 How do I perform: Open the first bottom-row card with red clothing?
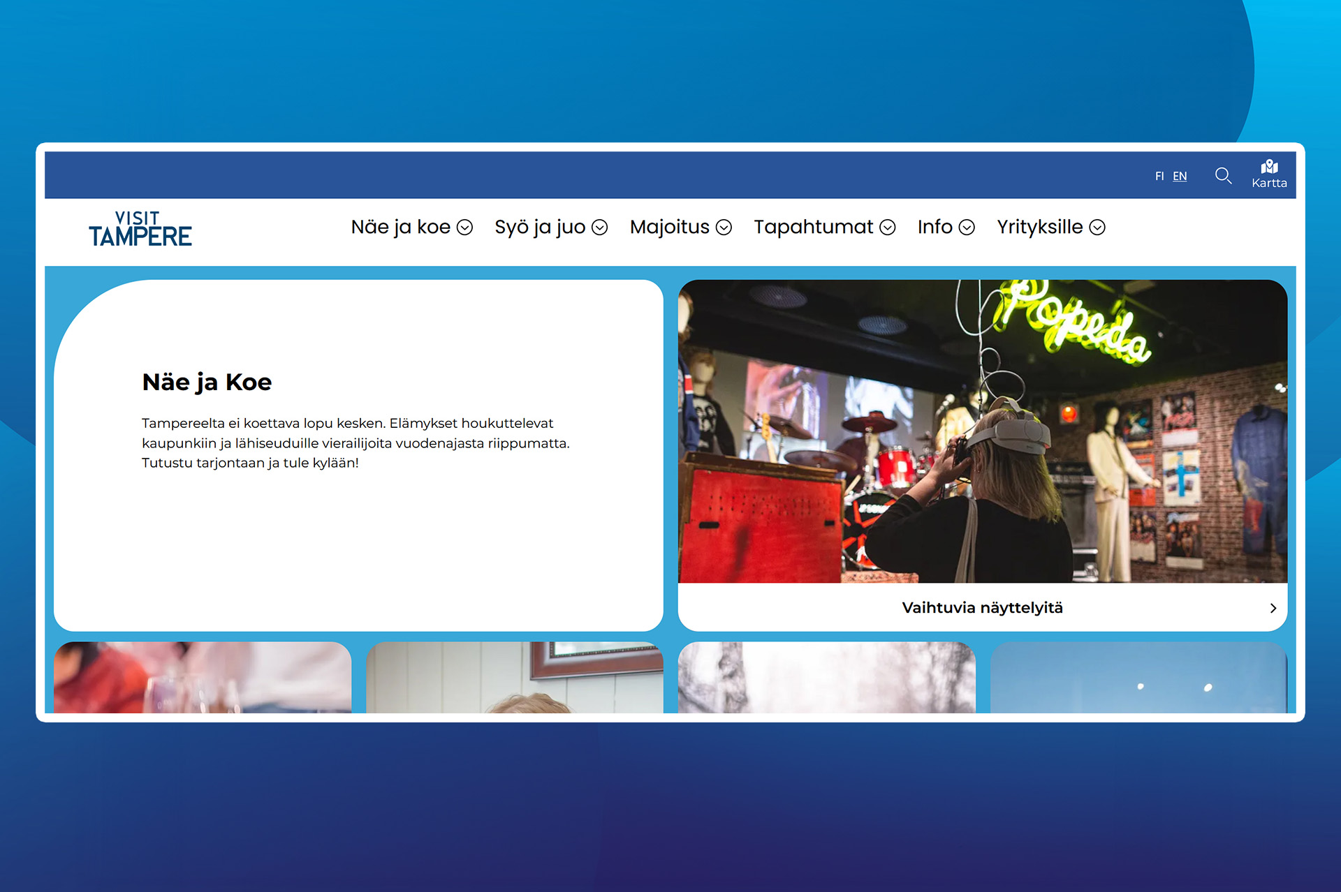pos(203,677)
